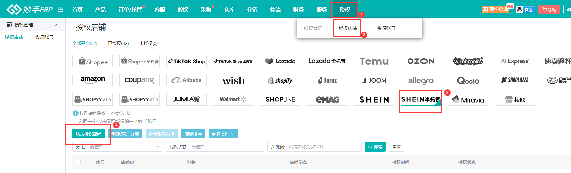Select the Shopee platform logo
This screenshot has height=173, width=571.
93,61
